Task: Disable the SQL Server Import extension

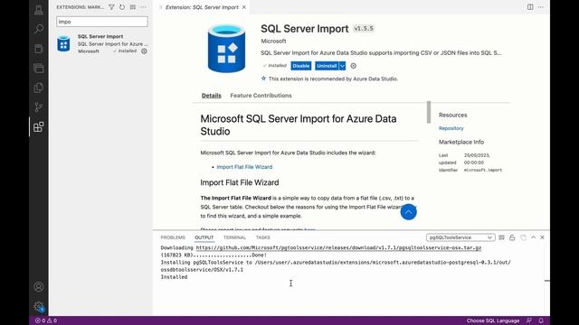Action: (x=301, y=66)
